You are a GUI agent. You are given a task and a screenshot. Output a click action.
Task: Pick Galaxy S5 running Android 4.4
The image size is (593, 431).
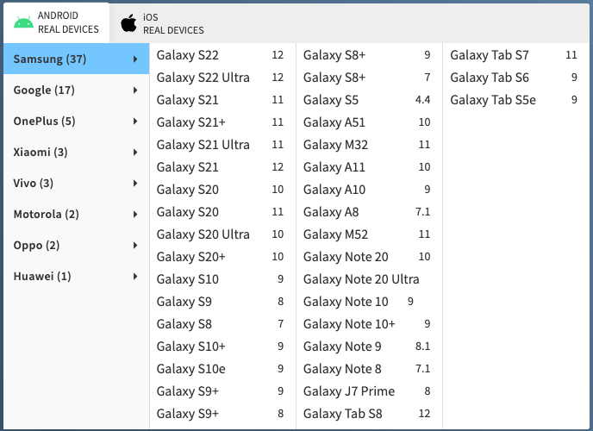click(367, 100)
